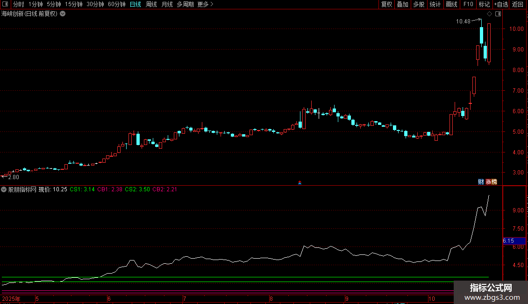Open the 更多 periods menu

205,4
